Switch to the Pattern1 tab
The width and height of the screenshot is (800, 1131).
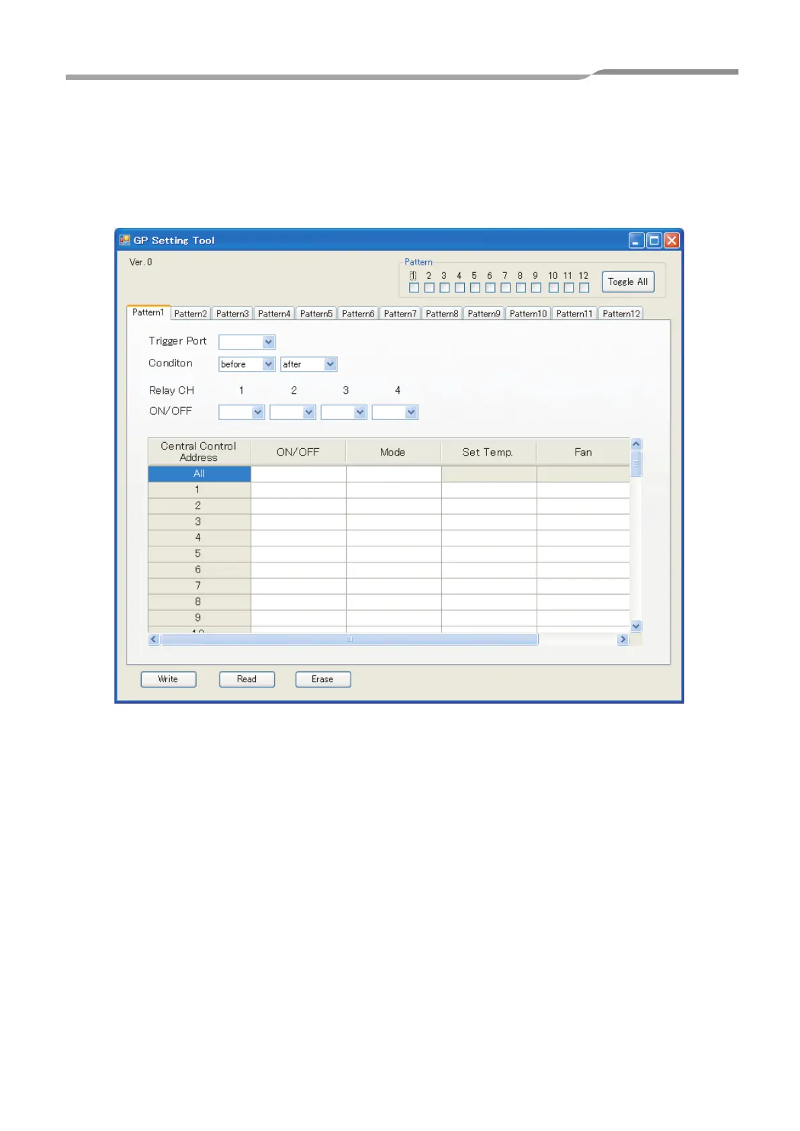148,312
